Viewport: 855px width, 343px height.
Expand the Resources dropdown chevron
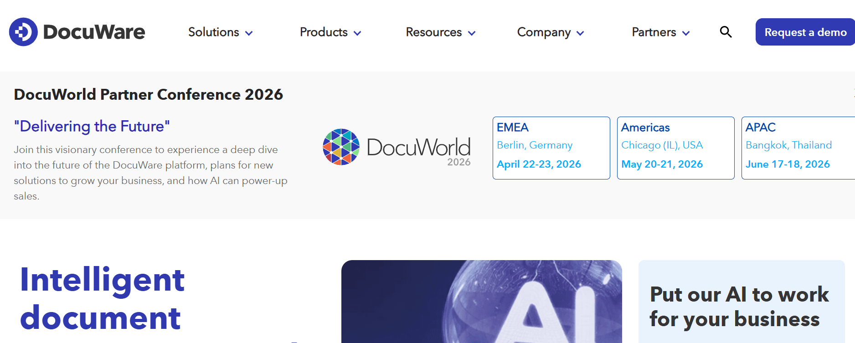(x=472, y=33)
